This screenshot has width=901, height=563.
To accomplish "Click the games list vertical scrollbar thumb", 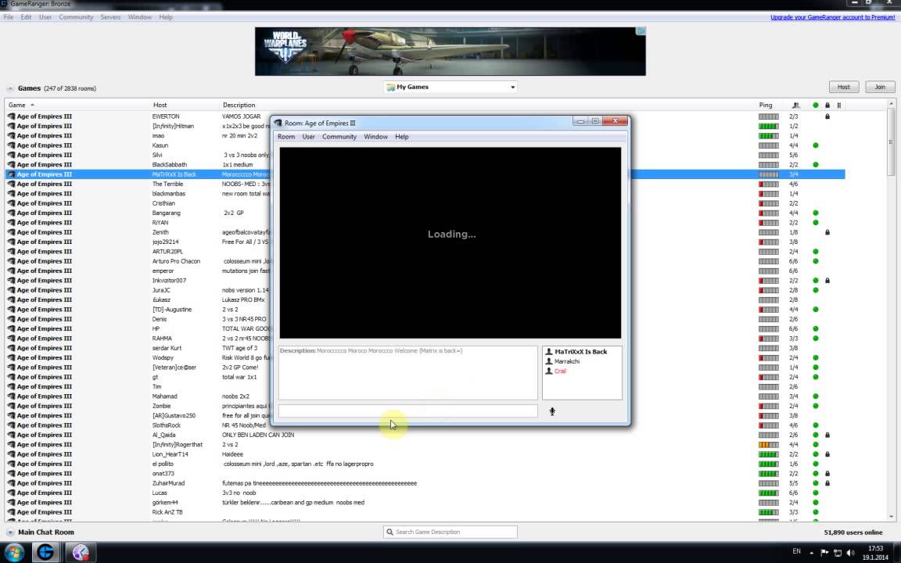I will coord(892,142).
